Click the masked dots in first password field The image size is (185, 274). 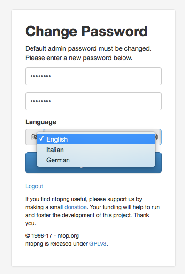pos(40,76)
